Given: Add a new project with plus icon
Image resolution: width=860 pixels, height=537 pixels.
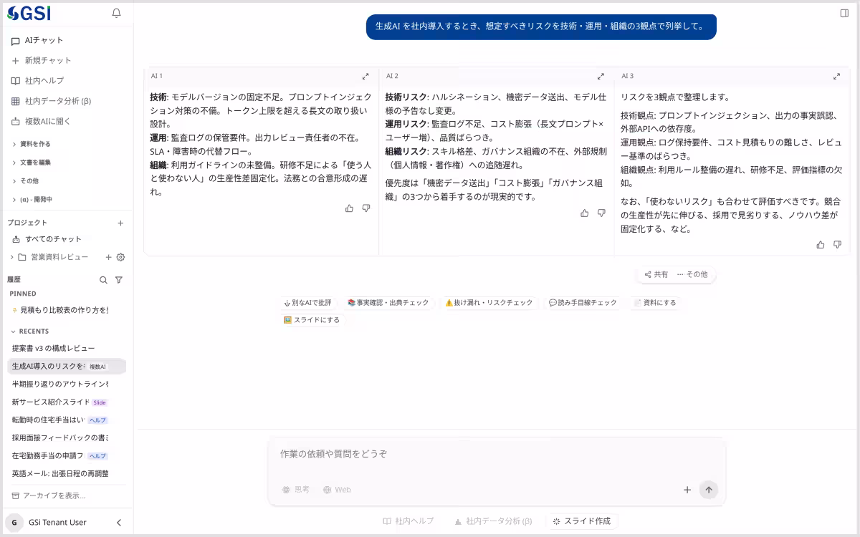Looking at the screenshot, I should pos(120,223).
